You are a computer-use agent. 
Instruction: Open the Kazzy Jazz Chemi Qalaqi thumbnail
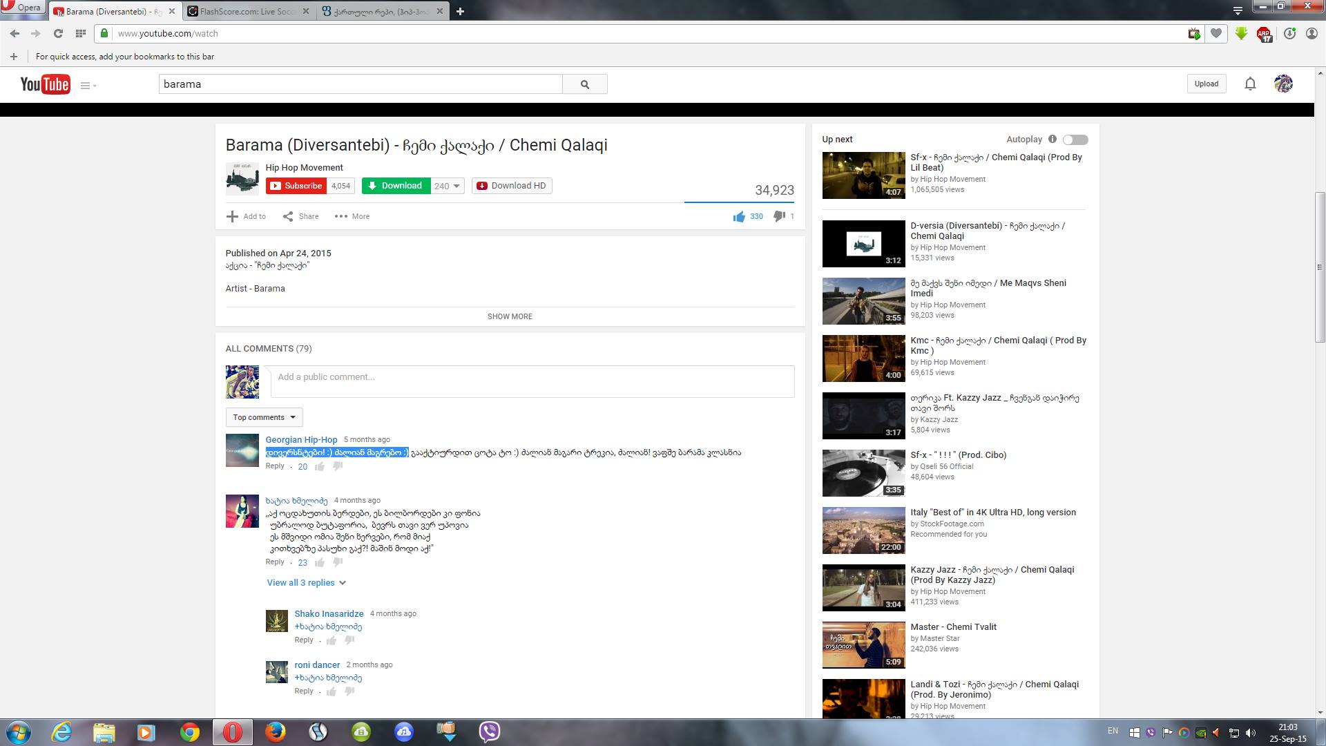863,588
